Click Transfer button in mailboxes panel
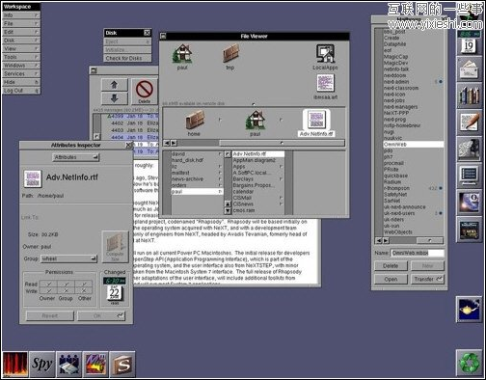 pos(427,279)
